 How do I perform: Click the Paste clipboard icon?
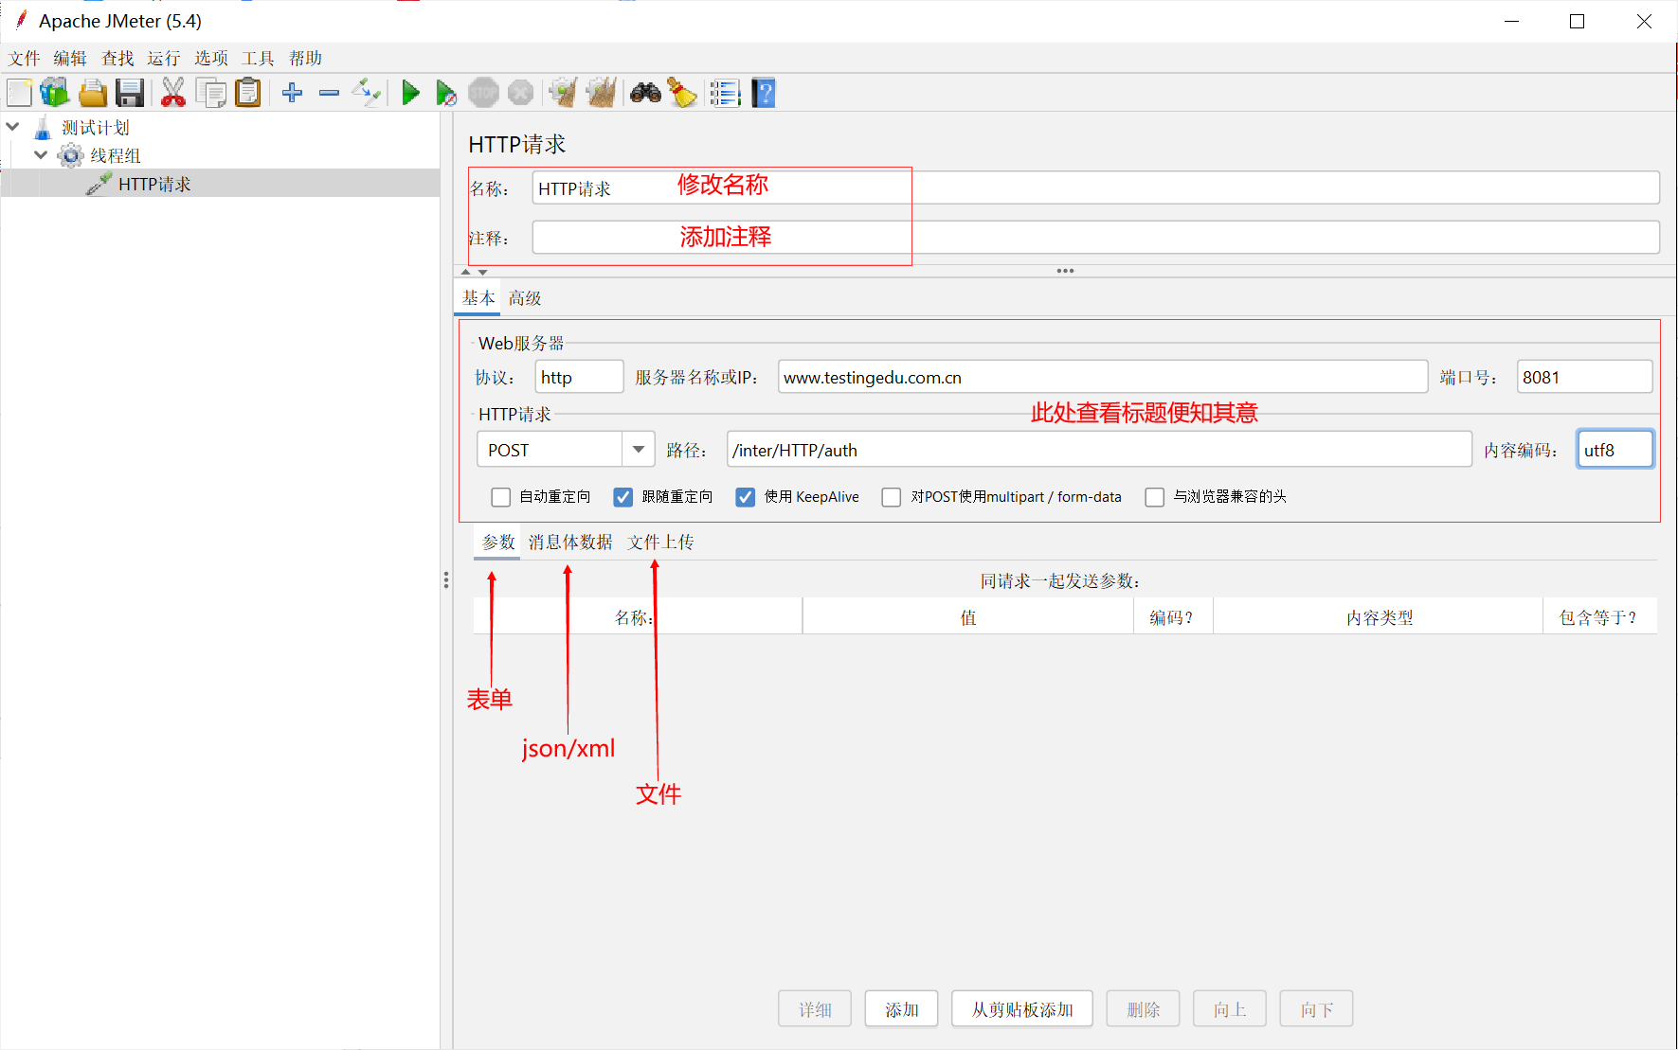tap(247, 93)
